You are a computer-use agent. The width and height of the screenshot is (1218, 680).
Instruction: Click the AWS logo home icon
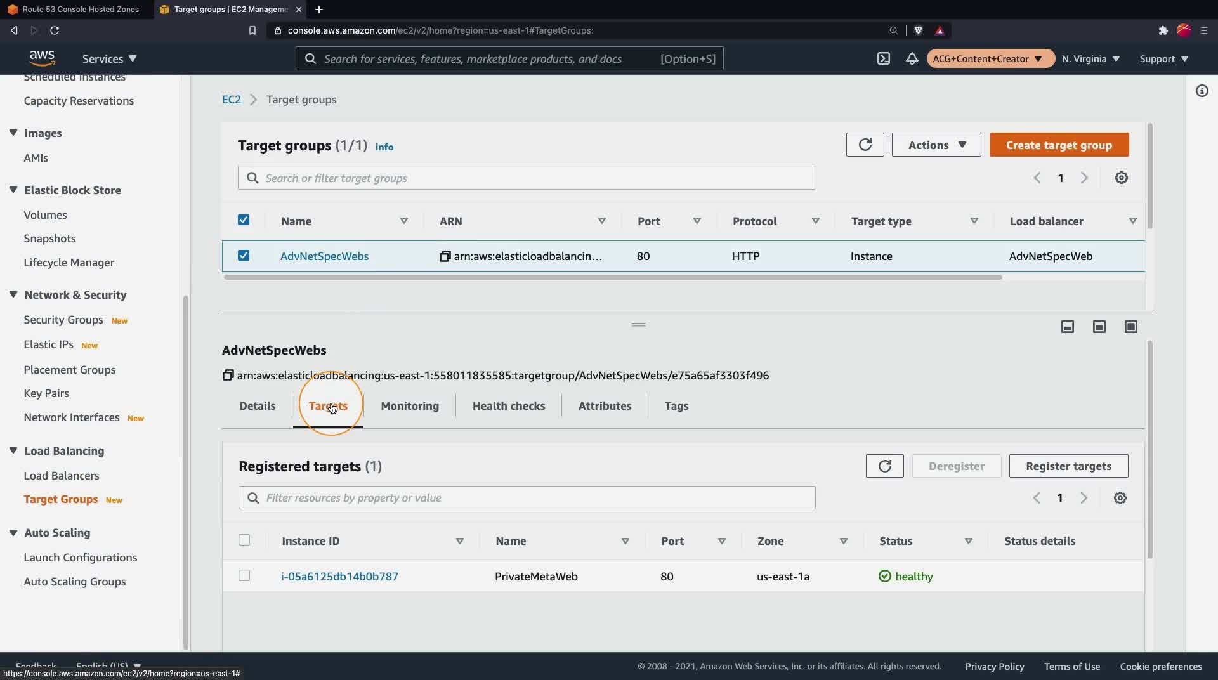click(x=42, y=58)
